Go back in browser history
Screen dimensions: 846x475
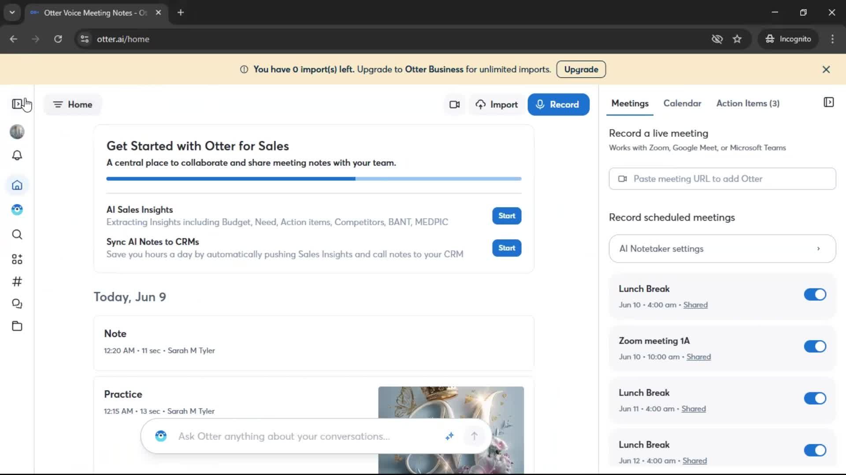(14, 39)
